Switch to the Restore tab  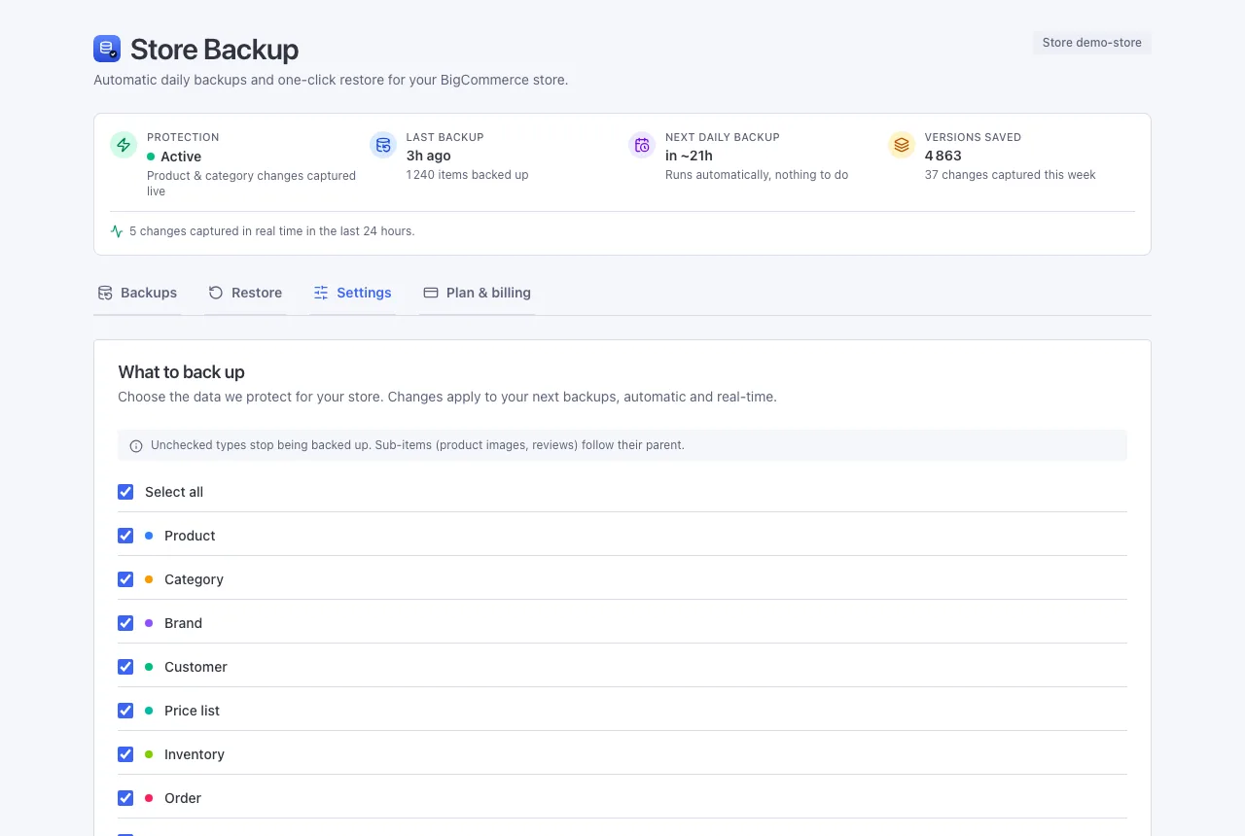(x=245, y=293)
